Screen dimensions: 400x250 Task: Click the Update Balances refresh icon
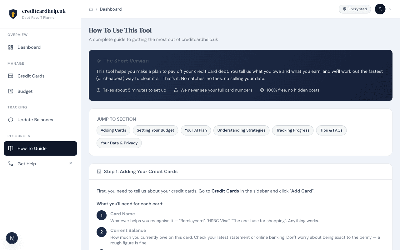(10, 120)
